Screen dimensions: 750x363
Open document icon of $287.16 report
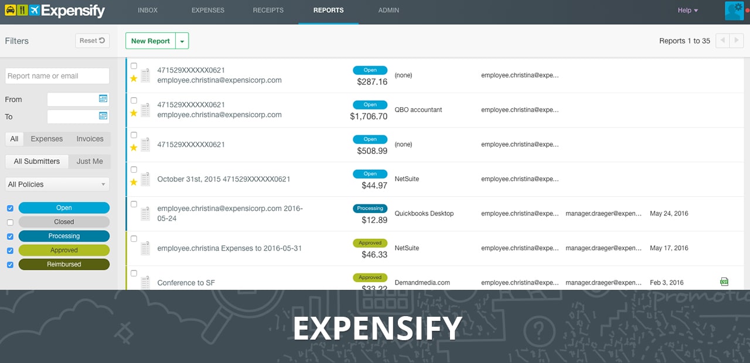145,76
